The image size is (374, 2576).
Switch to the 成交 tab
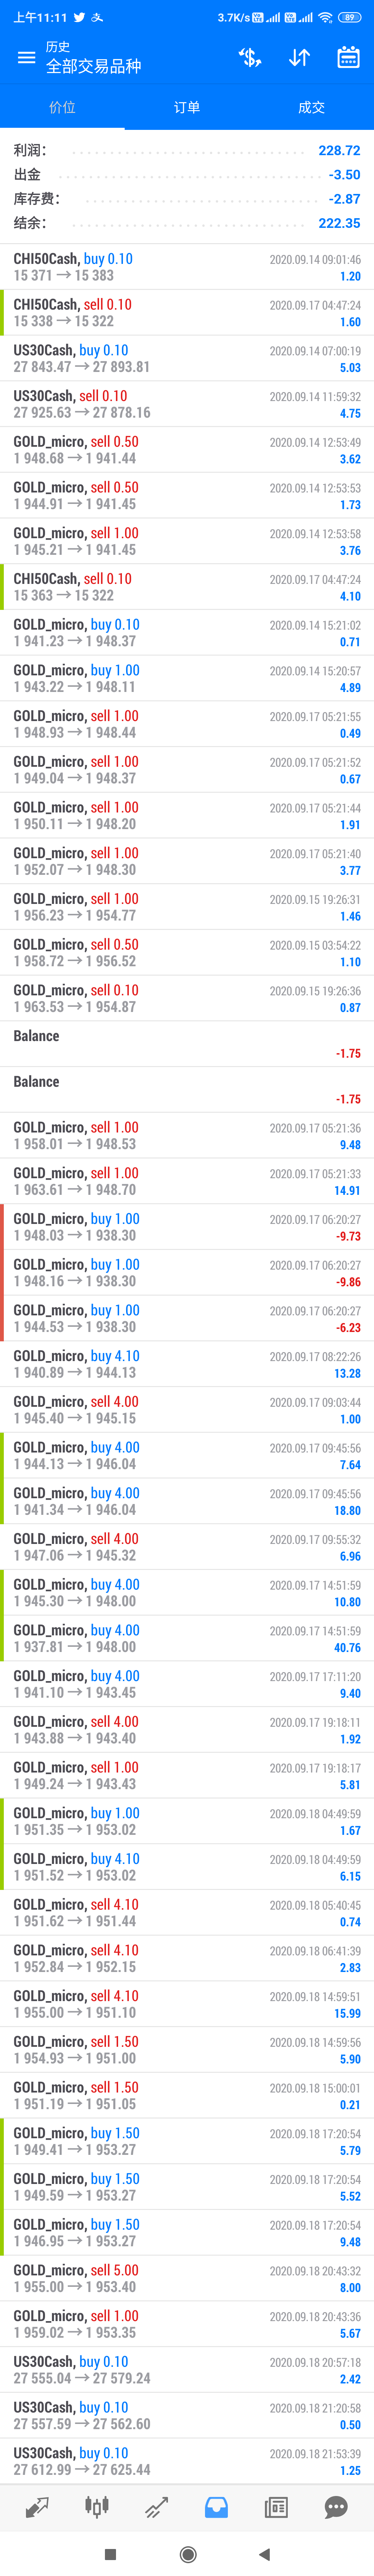tap(311, 107)
